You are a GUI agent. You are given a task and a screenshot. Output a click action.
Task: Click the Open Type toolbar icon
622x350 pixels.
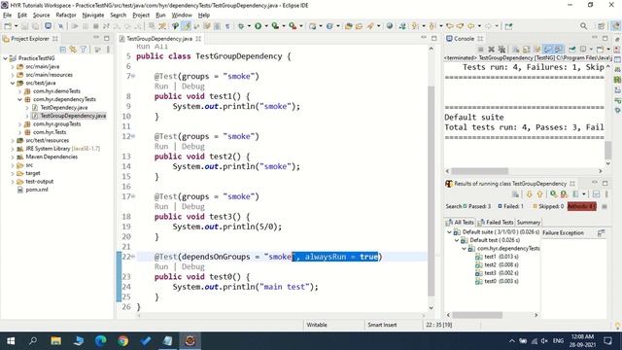[348, 26]
